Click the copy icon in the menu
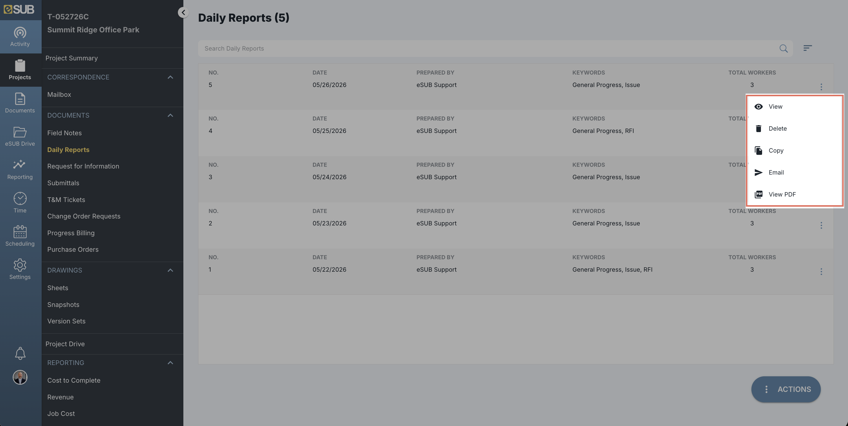 758,151
